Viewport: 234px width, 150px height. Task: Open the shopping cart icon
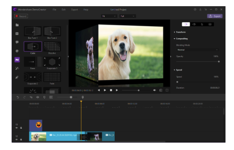coord(206,9)
